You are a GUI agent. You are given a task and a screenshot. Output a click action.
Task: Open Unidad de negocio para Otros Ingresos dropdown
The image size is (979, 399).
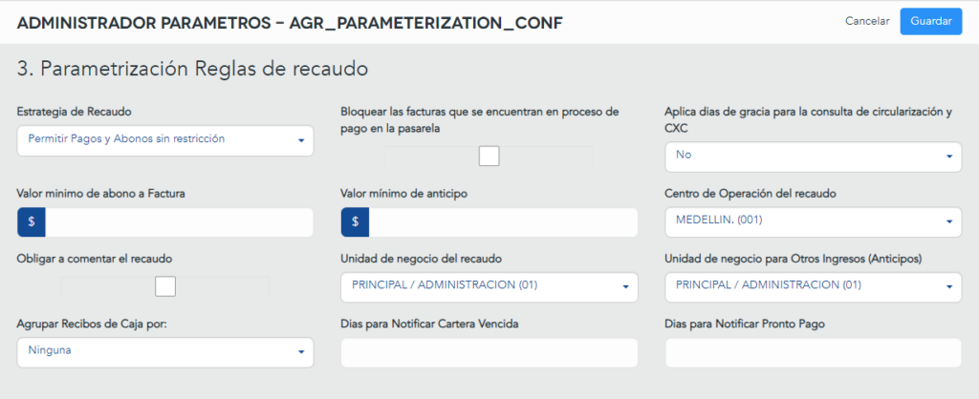click(814, 286)
